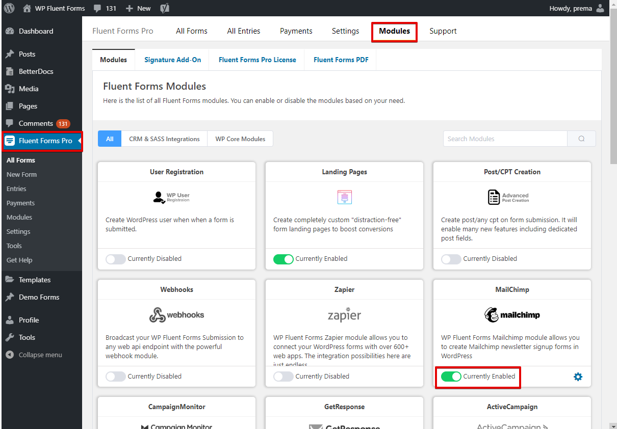Open the comments bubble showing 131
The width and height of the screenshot is (617, 429).
point(105,8)
